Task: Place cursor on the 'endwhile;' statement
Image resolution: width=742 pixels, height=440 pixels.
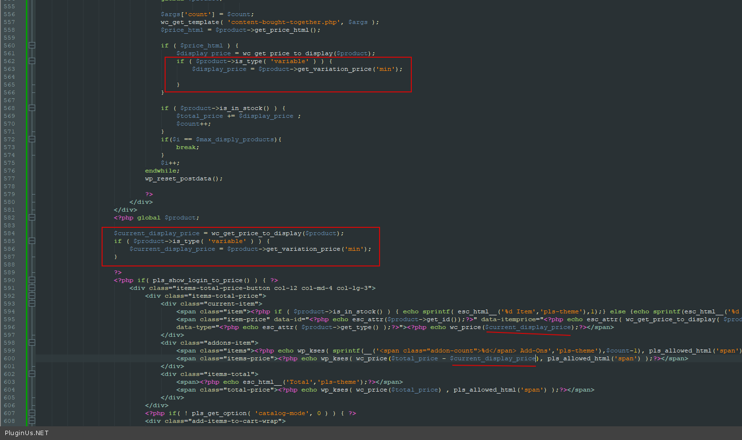Action: point(162,171)
